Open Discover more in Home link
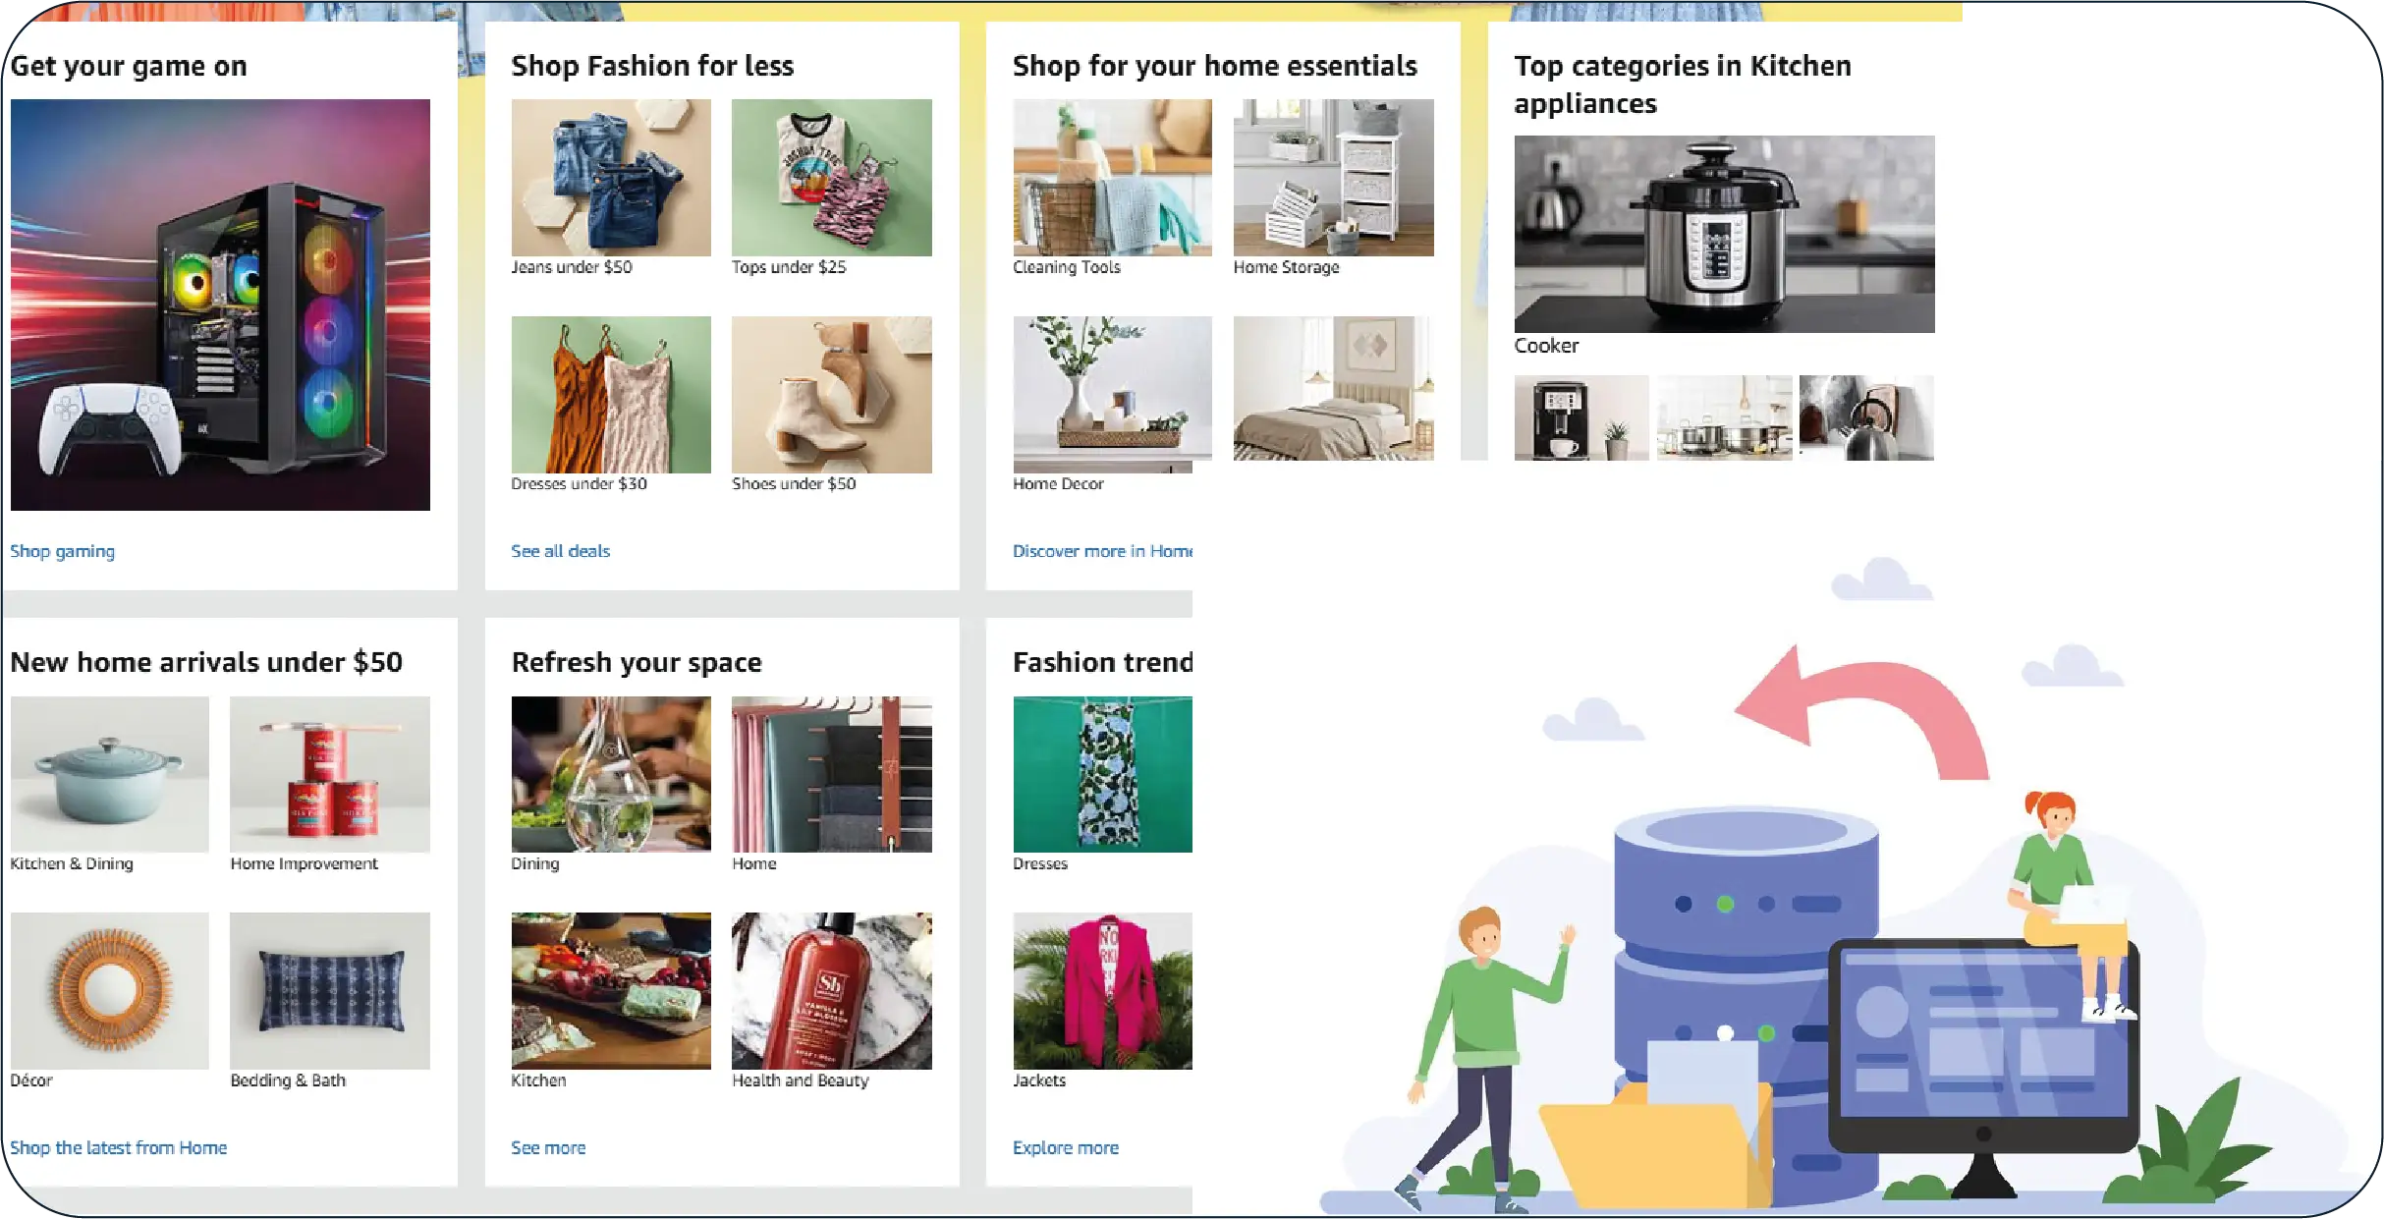 click(1102, 551)
